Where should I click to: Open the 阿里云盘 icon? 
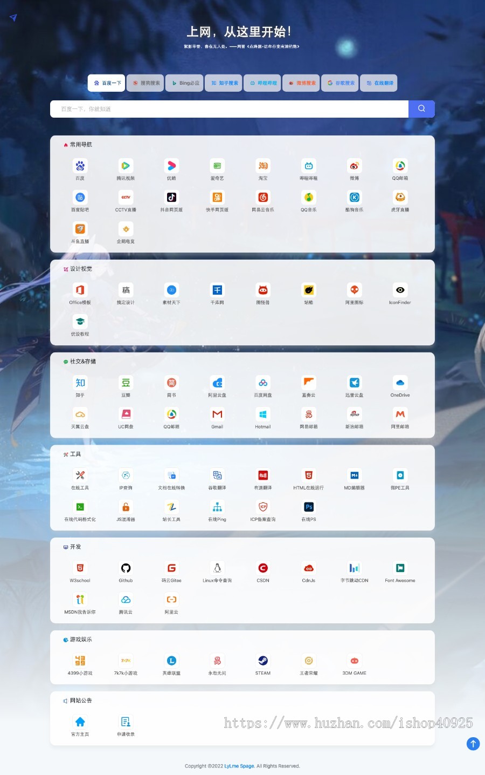tap(217, 383)
